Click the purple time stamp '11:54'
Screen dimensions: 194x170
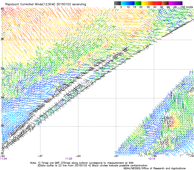(x=4, y=159)
